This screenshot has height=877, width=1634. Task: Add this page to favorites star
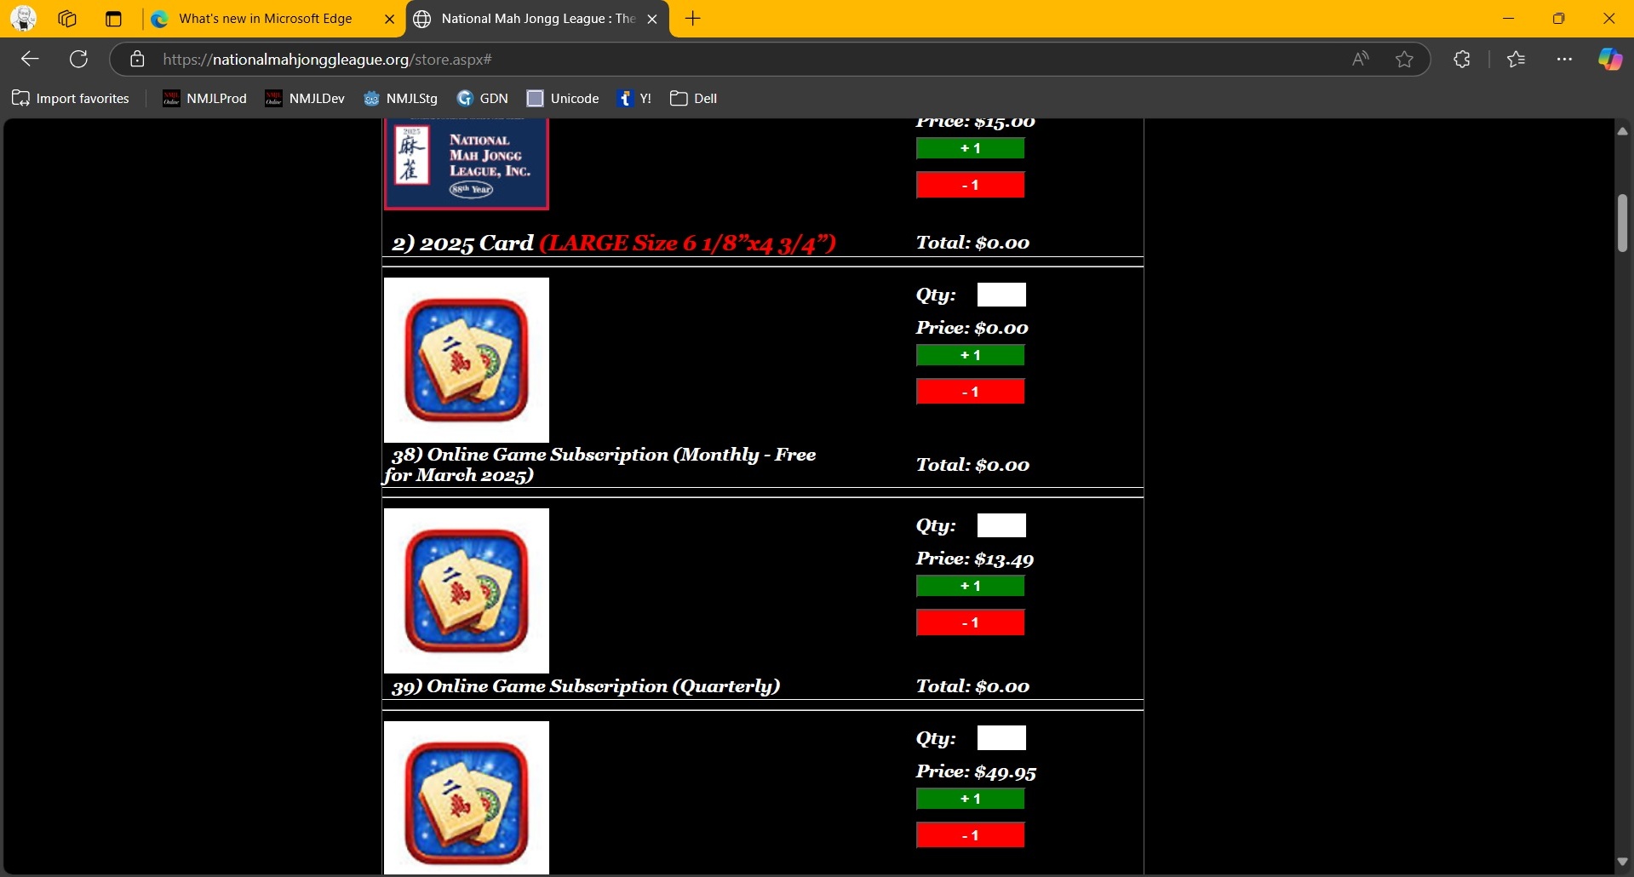(x=1404, y=59)
